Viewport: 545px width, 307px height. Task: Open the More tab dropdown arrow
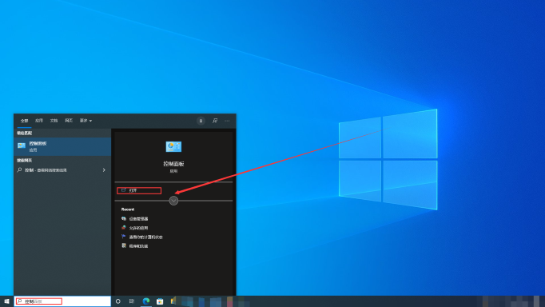(x=91, y=121)
